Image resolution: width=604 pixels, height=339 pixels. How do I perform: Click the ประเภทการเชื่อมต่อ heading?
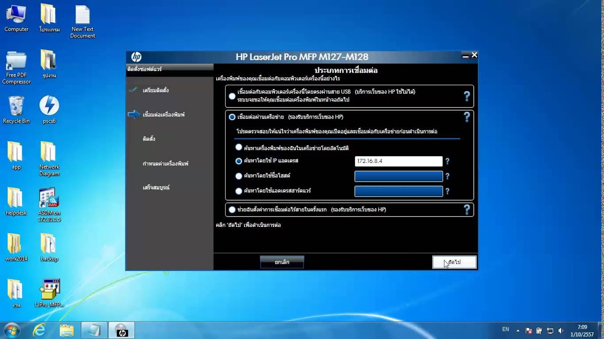pyautogui.click(x=346, y=71)
